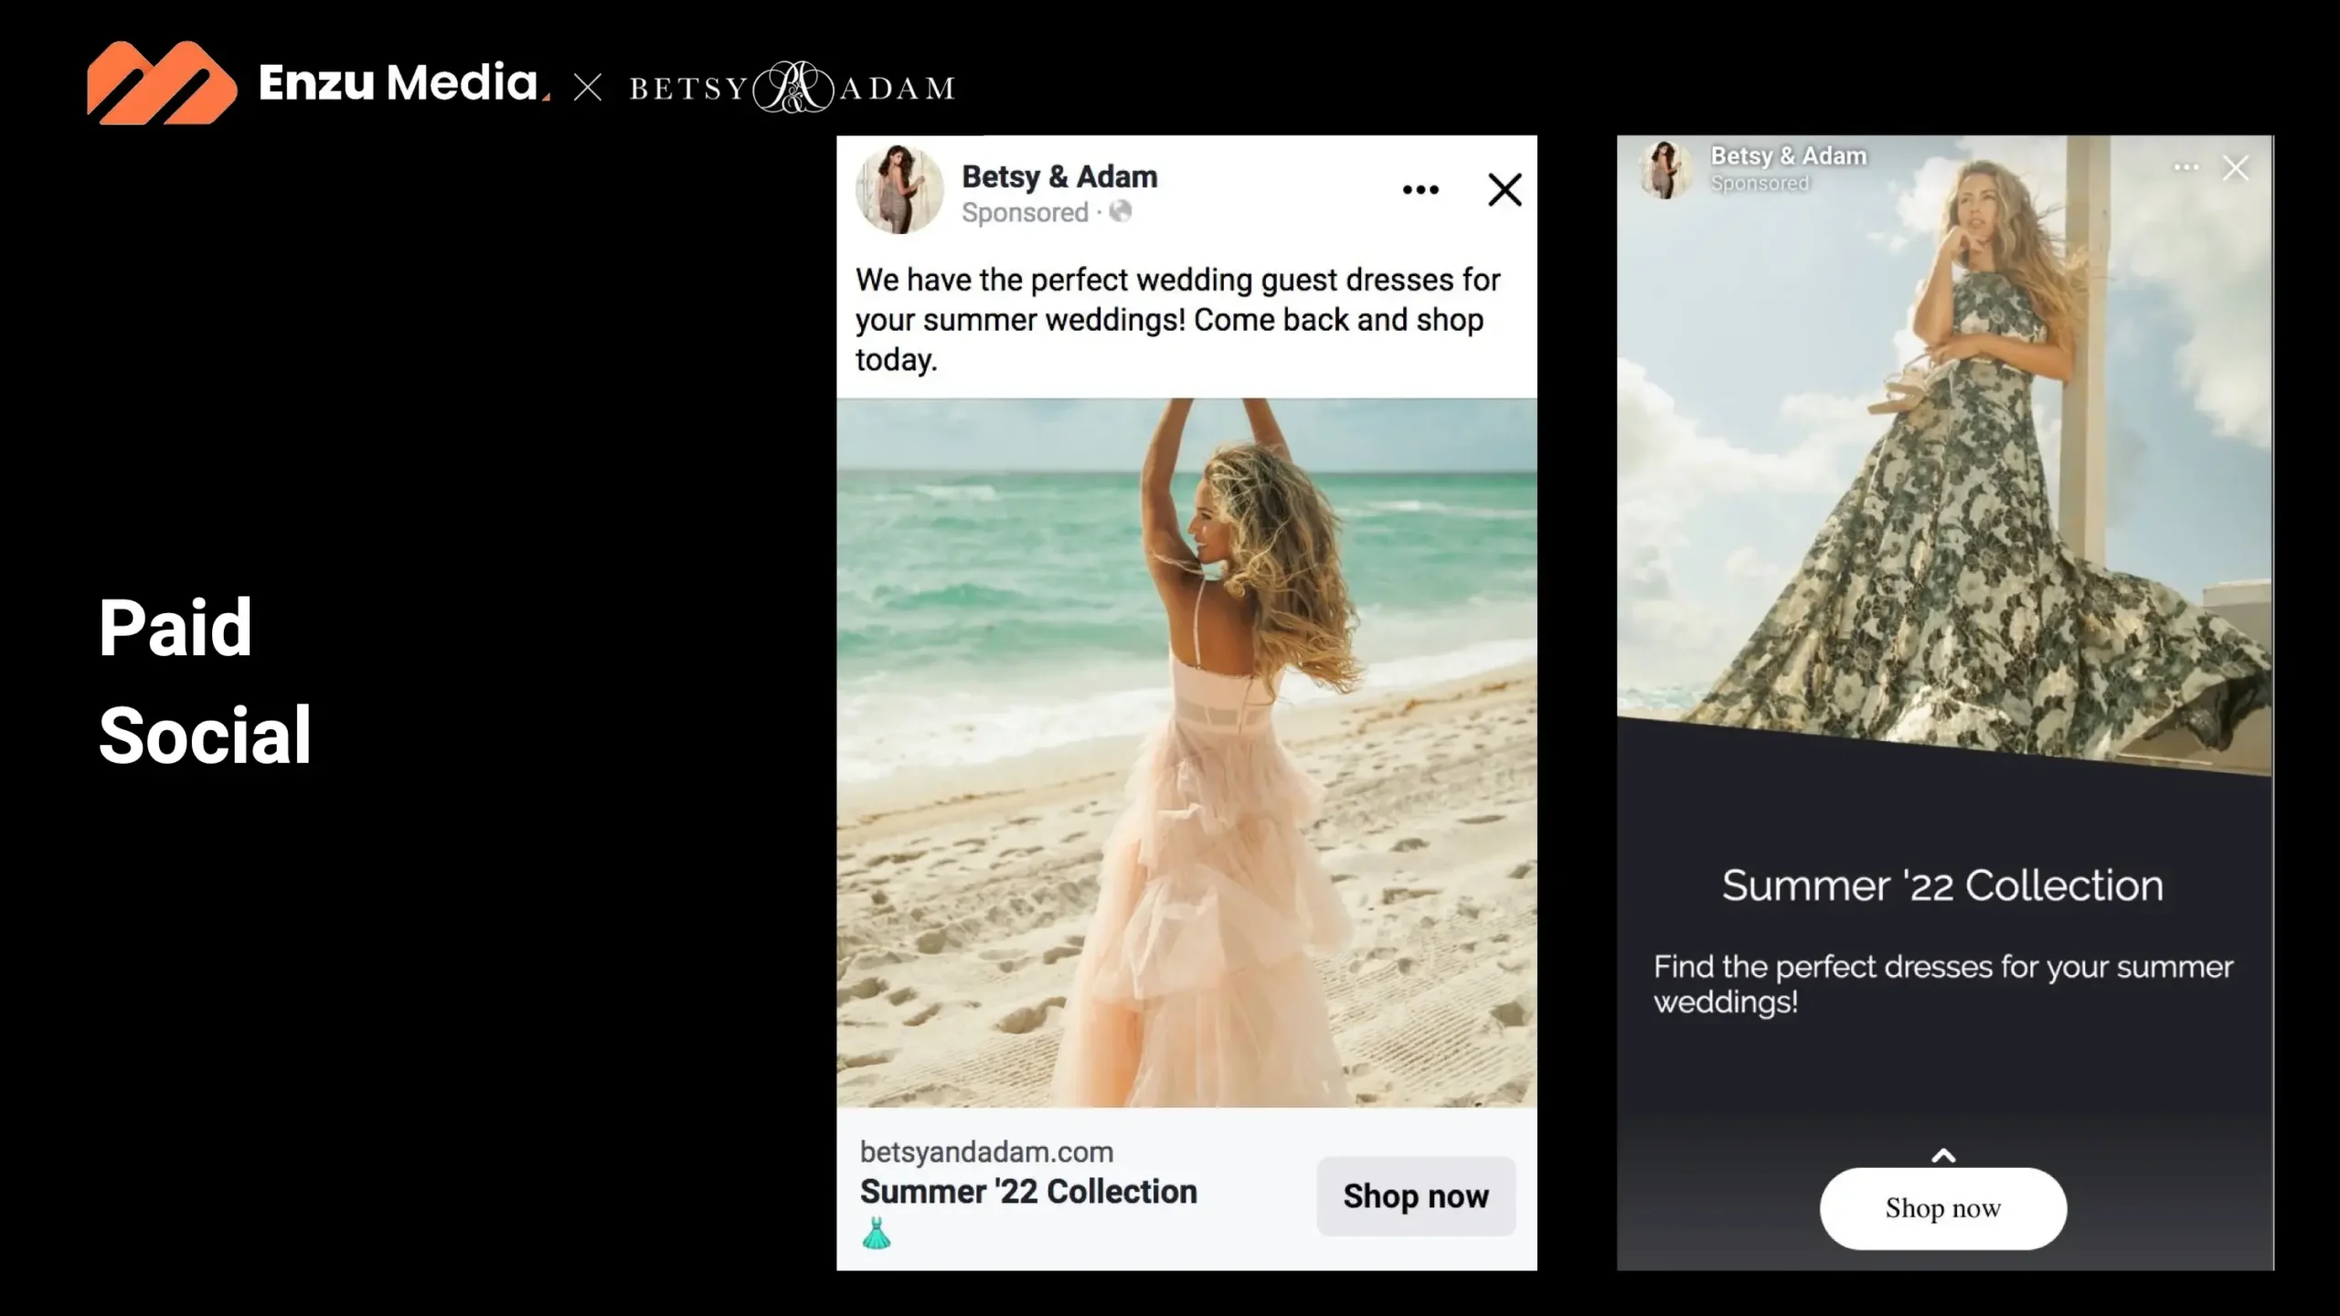Click the white Shop now pill in story ad
2340x1316 pixels.
pyautogui.click(x=1943, y=1208)
